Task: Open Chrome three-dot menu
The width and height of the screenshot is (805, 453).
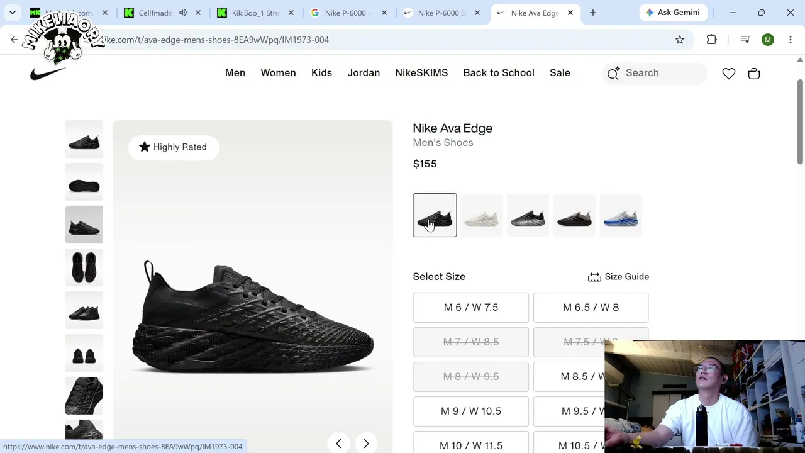Action: (x=791, y=40)
